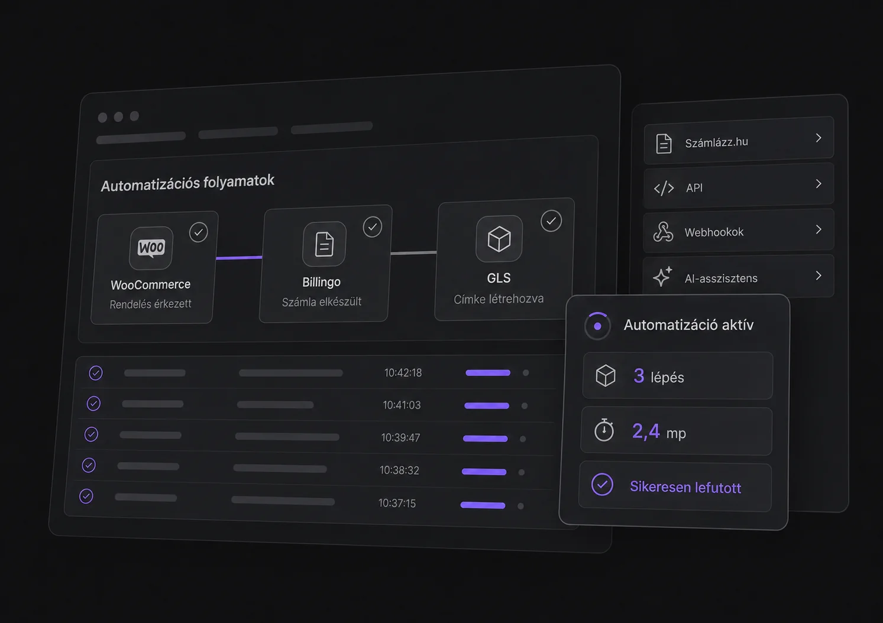Open the AI-asszisztens sparkle icon
The width and height of the screenshot is (883, 623).
coord(663,277)
